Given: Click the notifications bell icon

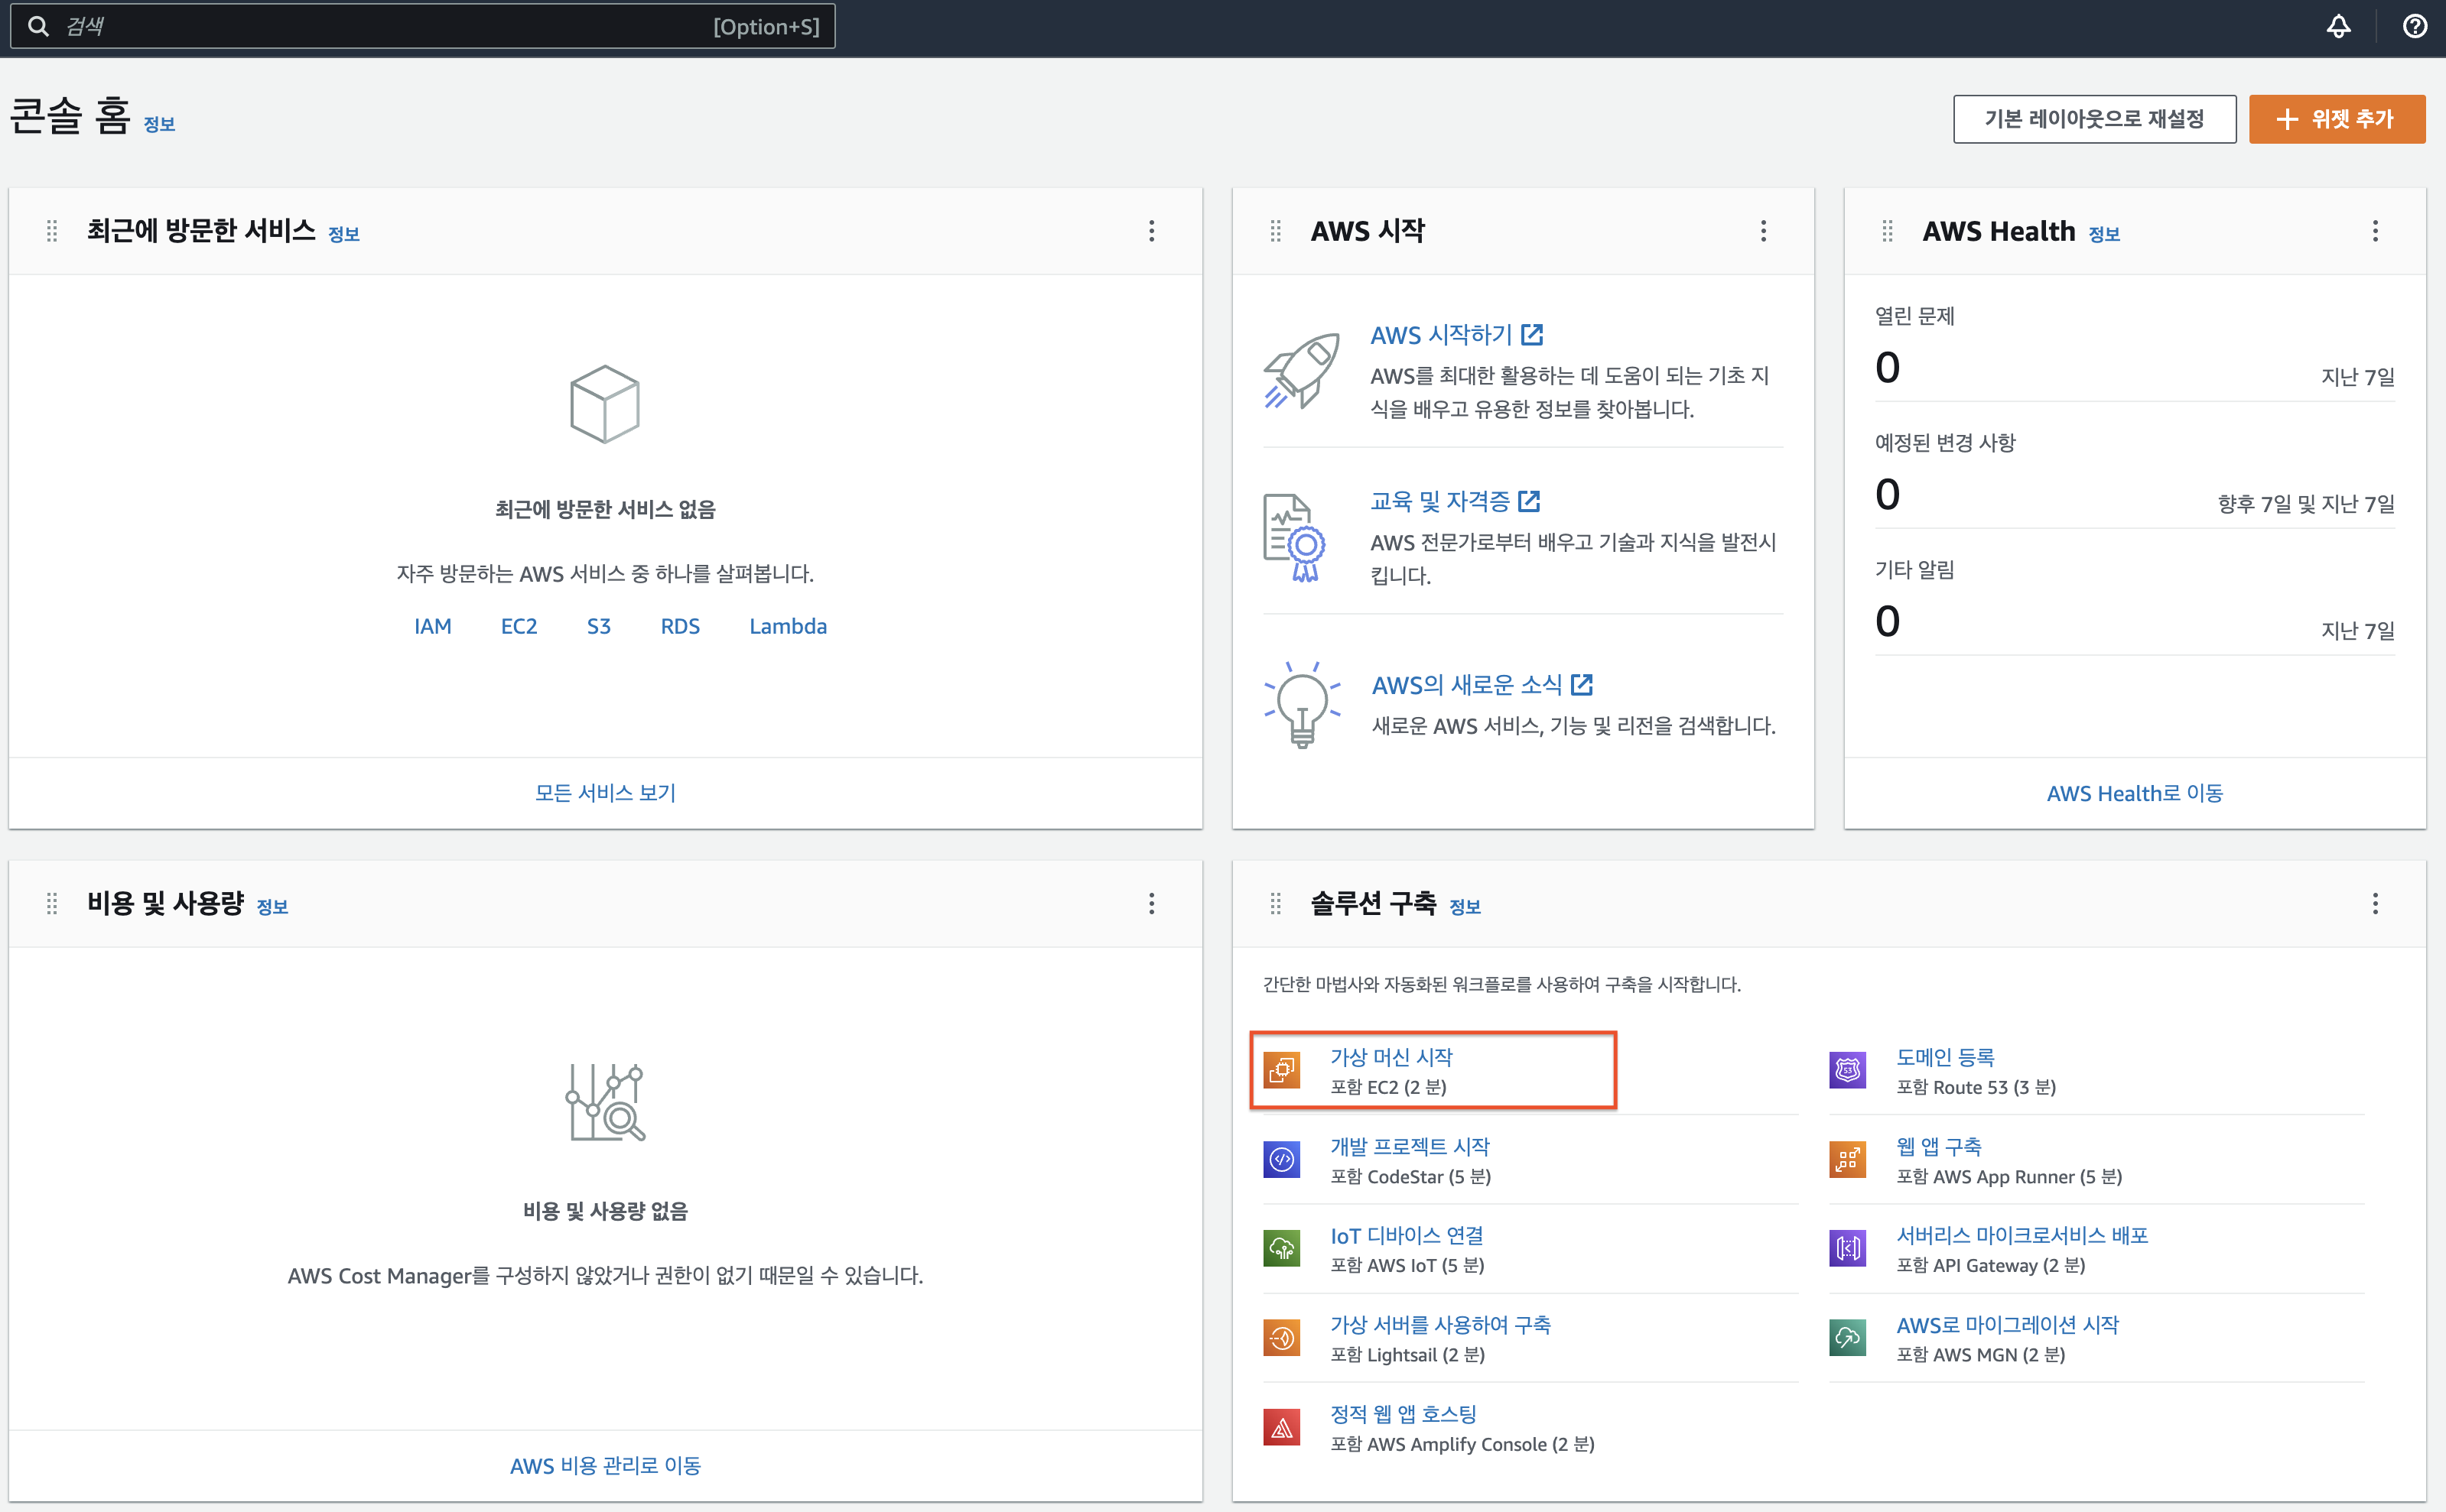Looking at the screenshot, I should pyautogui.click(x=2338, y=26).
